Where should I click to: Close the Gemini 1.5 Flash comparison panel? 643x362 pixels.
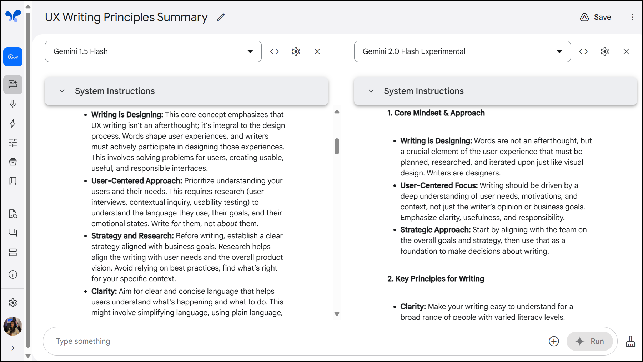[317, 51]
